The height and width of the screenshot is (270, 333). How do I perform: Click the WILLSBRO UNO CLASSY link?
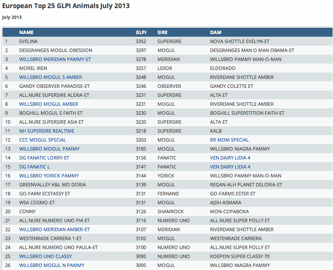click(45, 256)
